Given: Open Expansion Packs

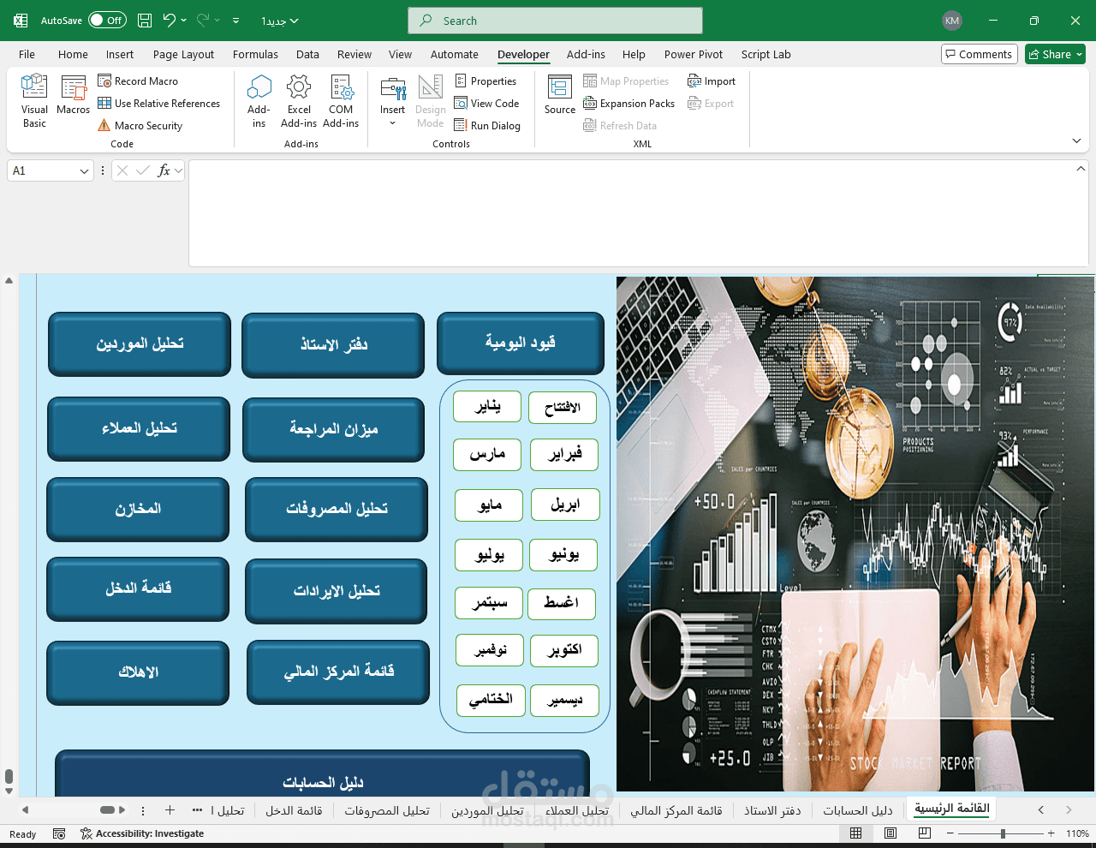Looking at the screenshot, I should pos(629,103).
